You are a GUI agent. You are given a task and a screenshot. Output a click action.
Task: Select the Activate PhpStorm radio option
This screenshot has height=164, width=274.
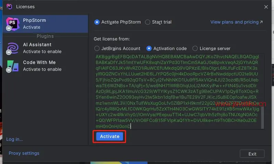pos(97,22)
